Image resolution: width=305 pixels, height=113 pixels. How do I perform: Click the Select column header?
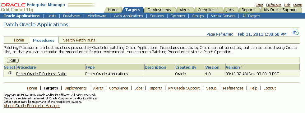(10, 67)
